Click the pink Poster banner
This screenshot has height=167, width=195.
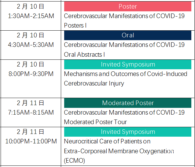click(127, 6)
